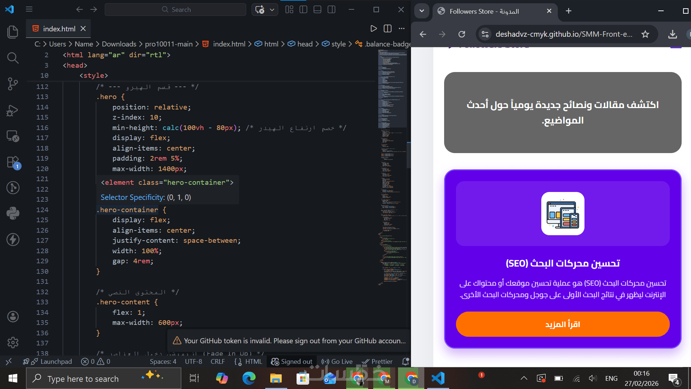Open Manage gear settings icon

point(13,342)
